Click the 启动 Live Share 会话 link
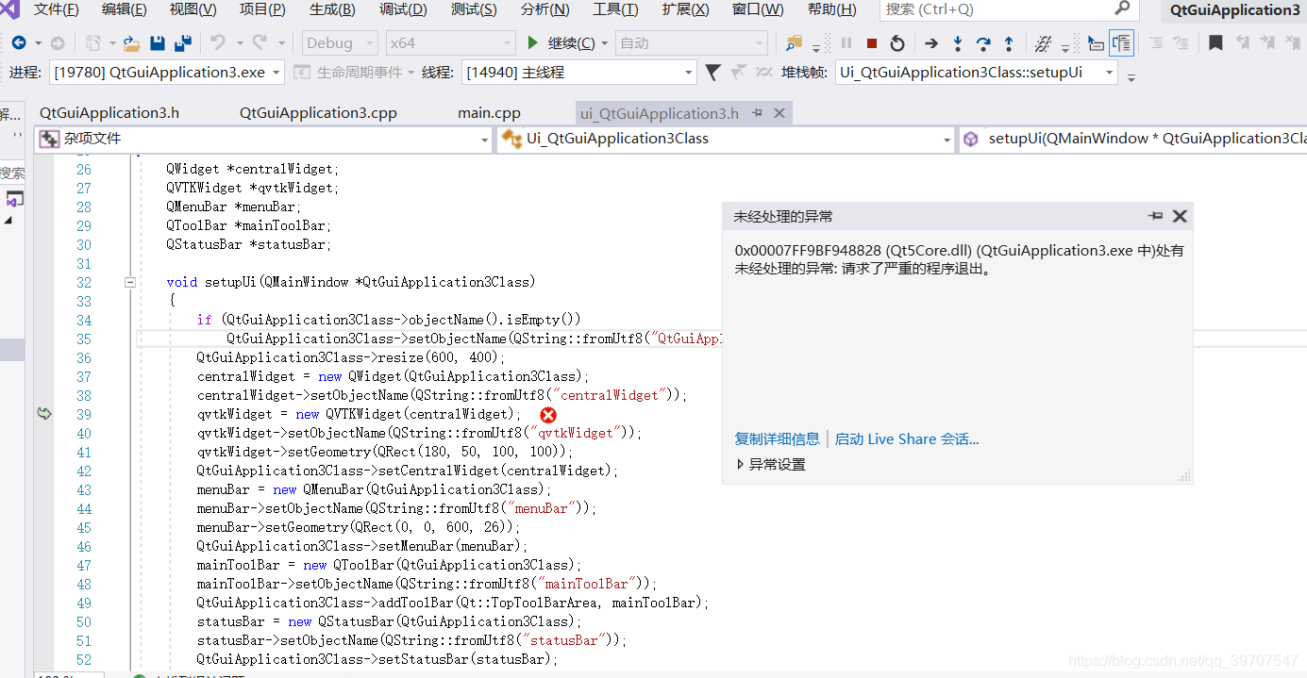Screen dimensions: 1307x678 (x=907, y=438)
